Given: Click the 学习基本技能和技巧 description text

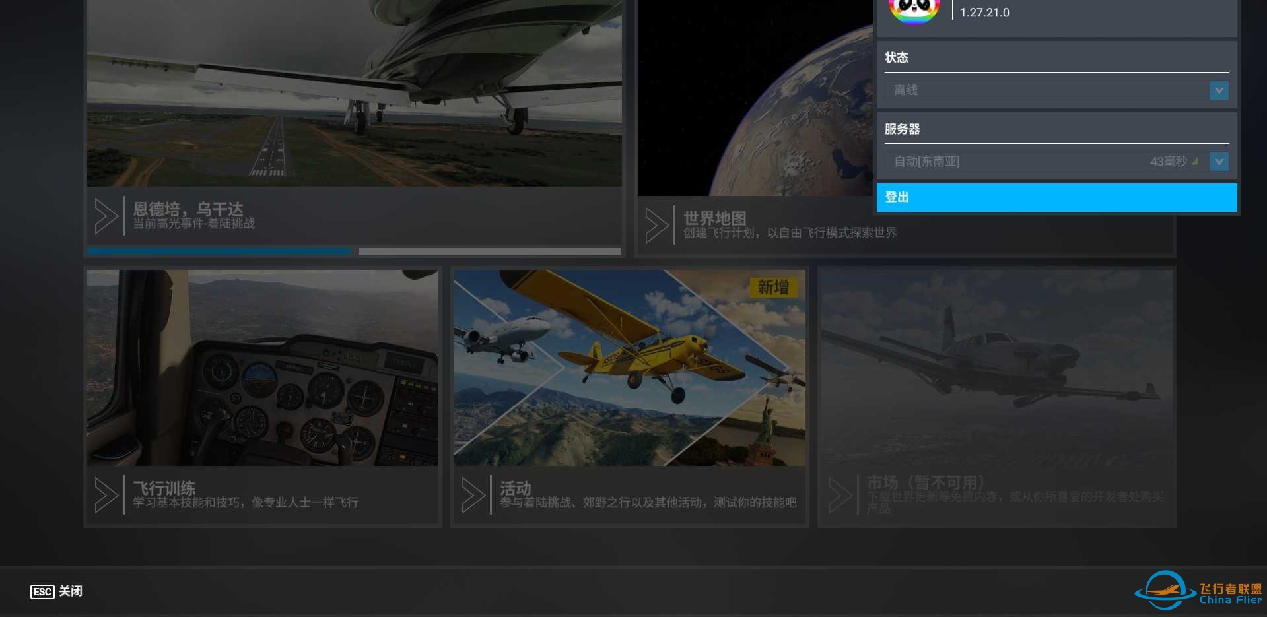Looking at the screenshot, I should pos(246,503).
